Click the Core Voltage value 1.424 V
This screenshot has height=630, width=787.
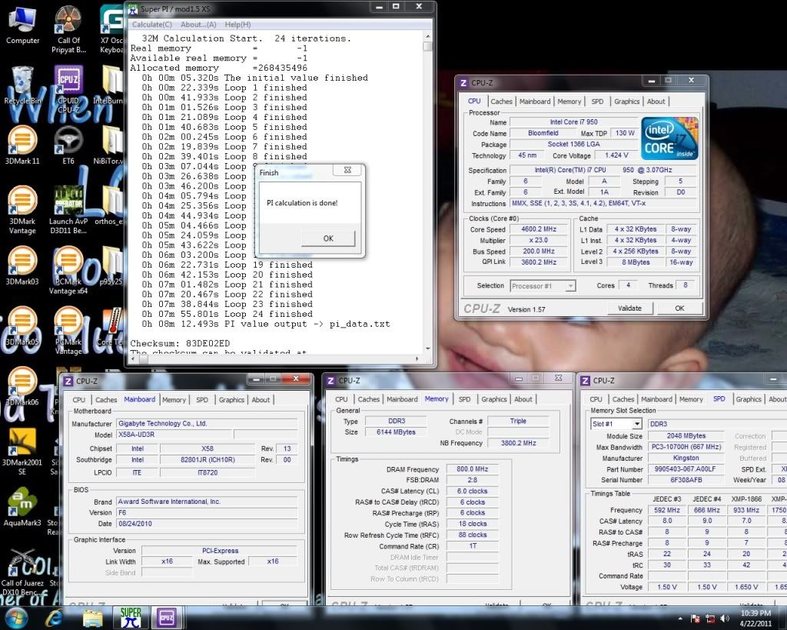coord(616,155)
